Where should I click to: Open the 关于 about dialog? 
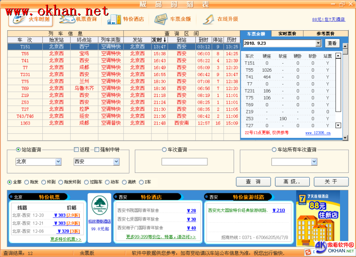[331, 182]
